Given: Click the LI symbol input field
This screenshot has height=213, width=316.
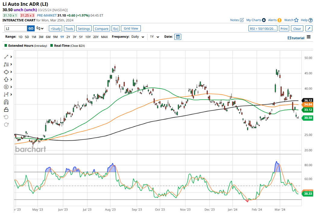Looking at the screenshot, I should click(x=16, y=29).
